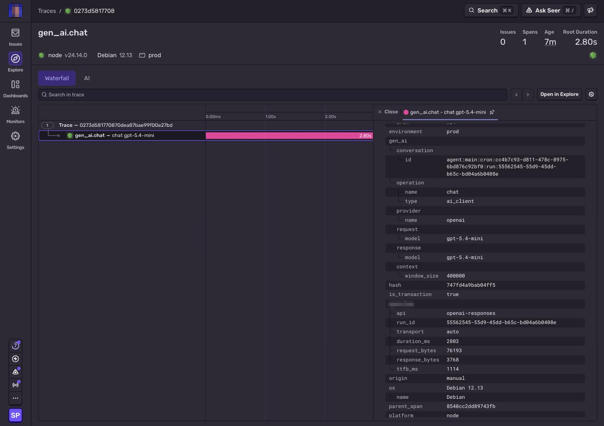
Task: Go to previous search result arrow
Action: coord(517,95)
